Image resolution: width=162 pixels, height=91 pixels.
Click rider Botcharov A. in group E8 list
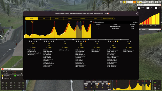pyautogui.click(x=128, y=50)
